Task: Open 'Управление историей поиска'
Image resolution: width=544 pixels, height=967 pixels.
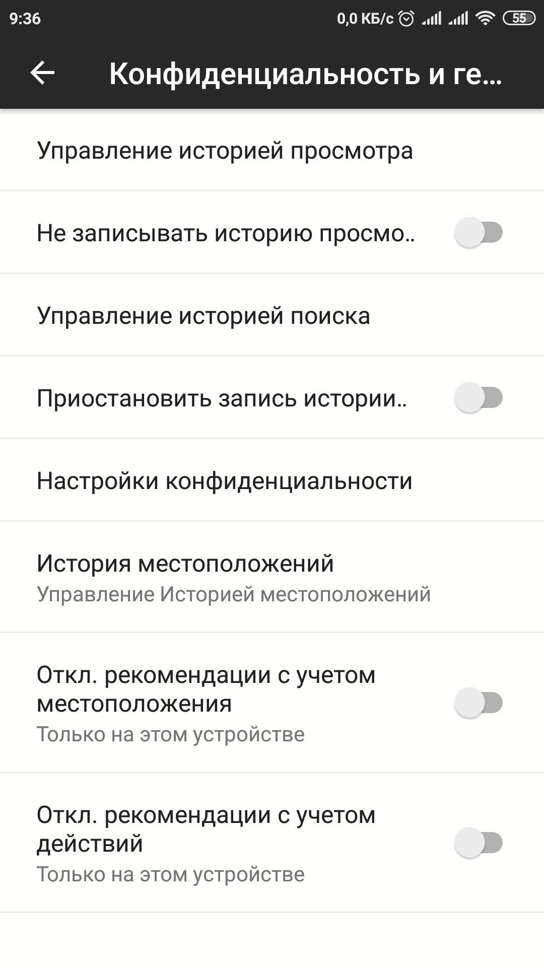Action: (203, 316)
